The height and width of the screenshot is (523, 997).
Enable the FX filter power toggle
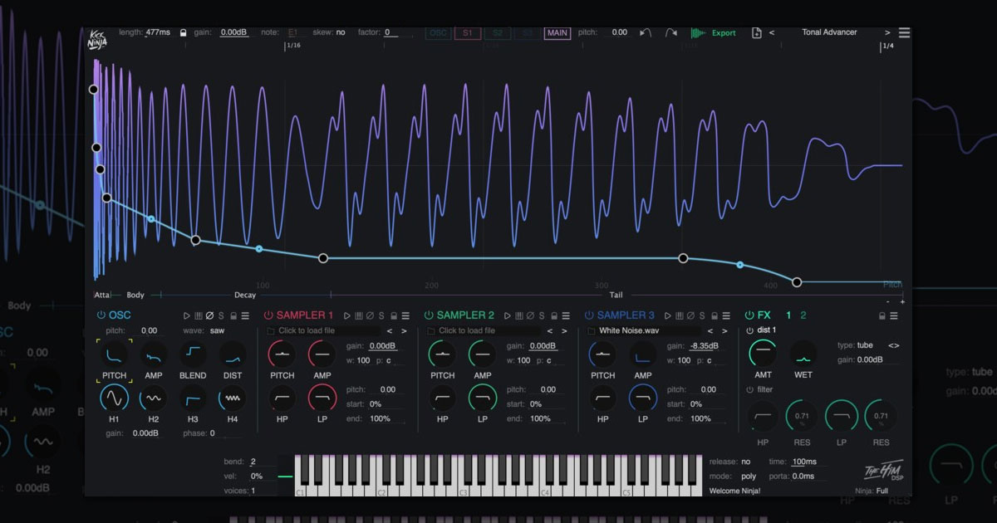pos(749,389)
